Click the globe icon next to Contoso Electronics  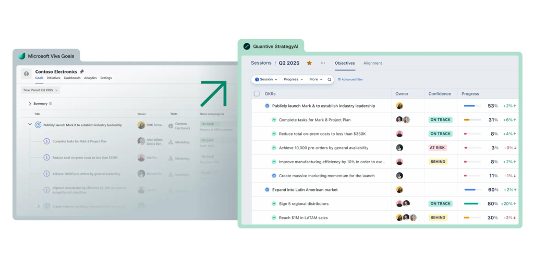(27, 74)
